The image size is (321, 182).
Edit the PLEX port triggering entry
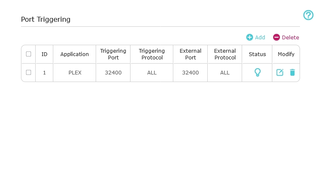click(280, 72)
